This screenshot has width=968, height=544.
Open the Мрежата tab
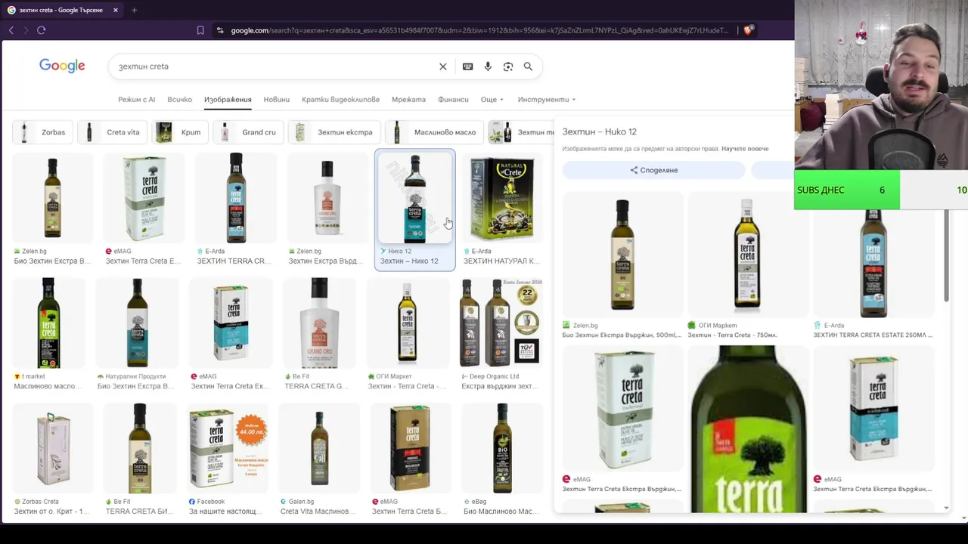click(x=408, y=100)
